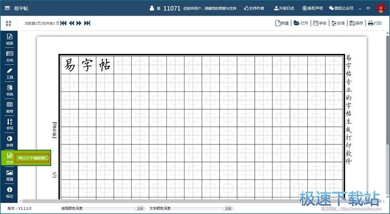Image resolution: width=390 pixels, height=214 pixels.
Task: Click the 打开 open file button
Action: (301, 23)
